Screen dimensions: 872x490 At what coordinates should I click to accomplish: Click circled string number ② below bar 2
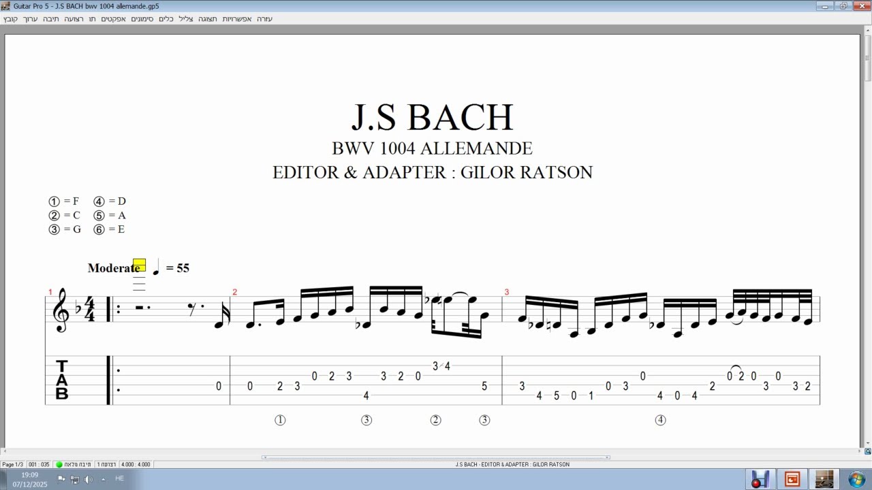click(436, 420)
